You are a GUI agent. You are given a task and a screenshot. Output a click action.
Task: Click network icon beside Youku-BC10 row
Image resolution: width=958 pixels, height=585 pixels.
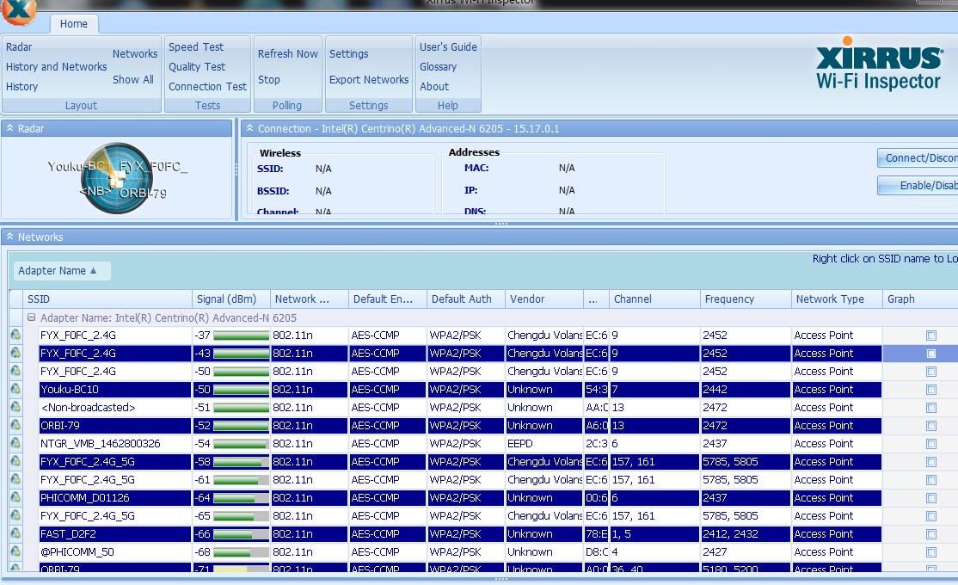(x=15, y=389)
